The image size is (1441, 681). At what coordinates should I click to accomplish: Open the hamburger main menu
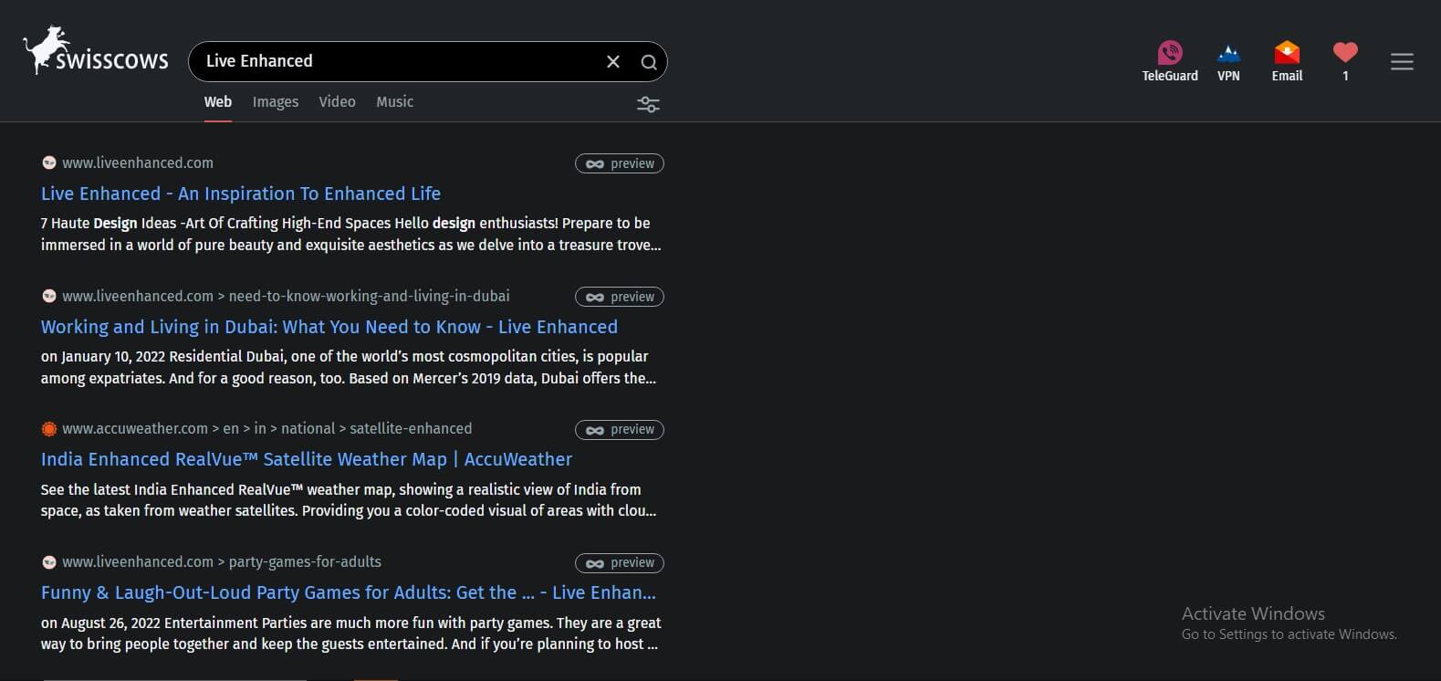tap(1402, 61)
